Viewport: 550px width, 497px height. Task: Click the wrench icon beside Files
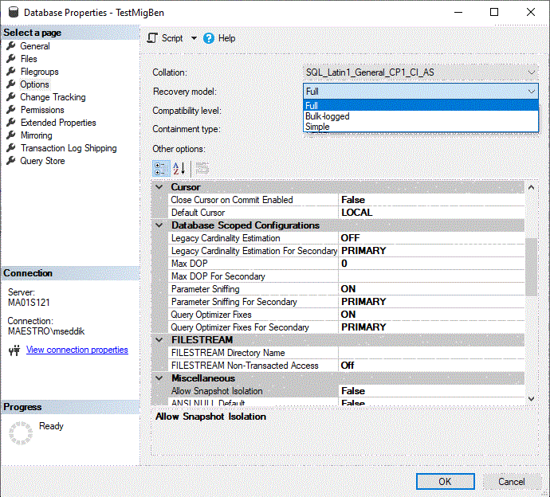tap(11, 58)
